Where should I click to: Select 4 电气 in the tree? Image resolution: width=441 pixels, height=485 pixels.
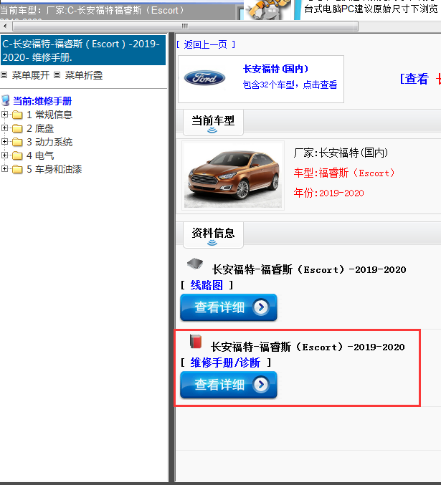click(x=40, y=155)
